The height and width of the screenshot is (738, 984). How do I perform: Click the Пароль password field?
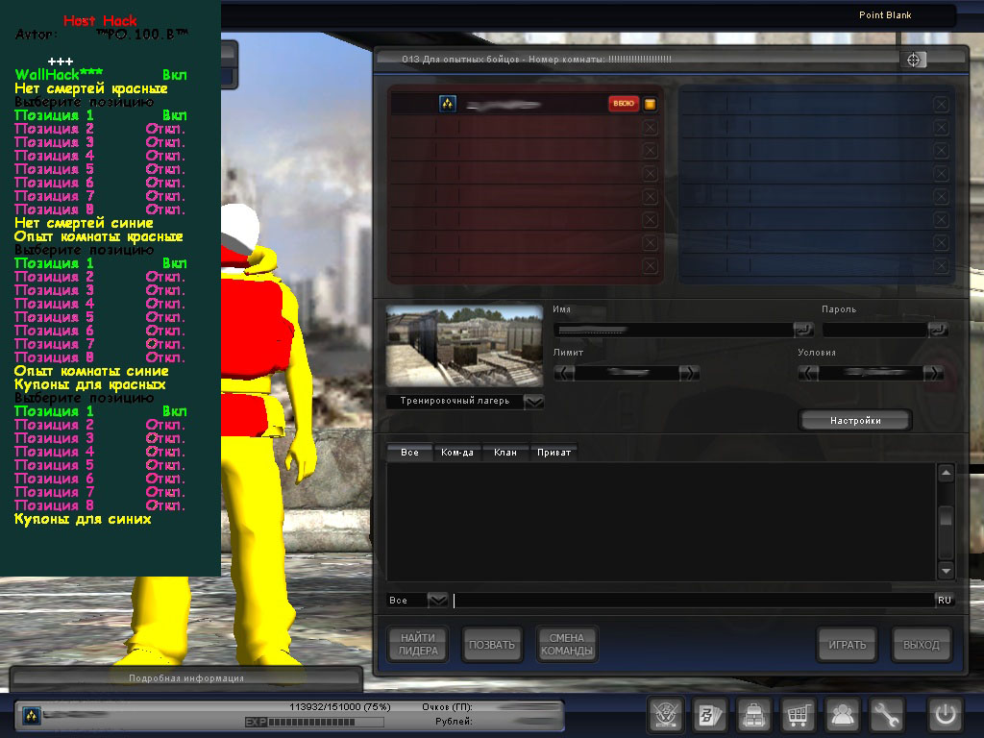tap(875, 330)
